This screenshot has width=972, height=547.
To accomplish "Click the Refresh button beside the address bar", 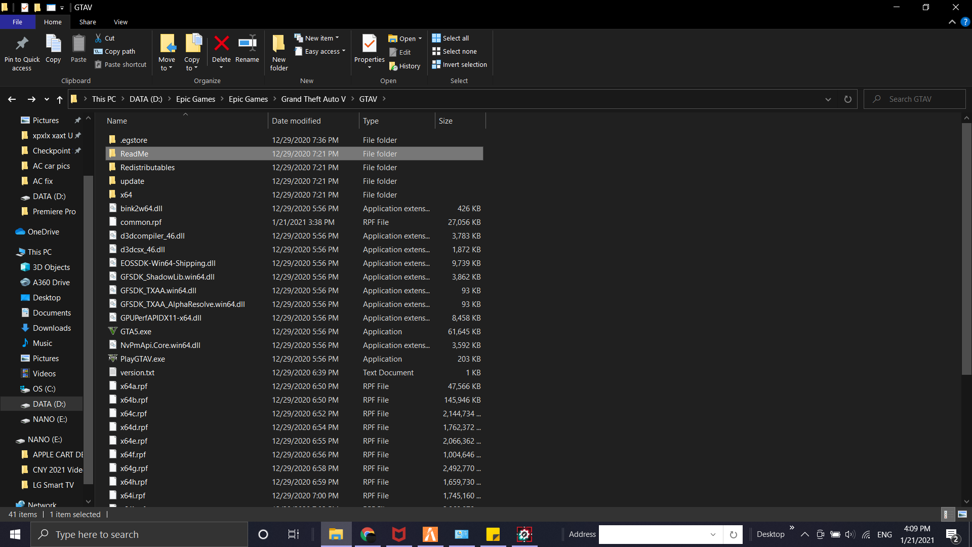I will pos(848,99).
